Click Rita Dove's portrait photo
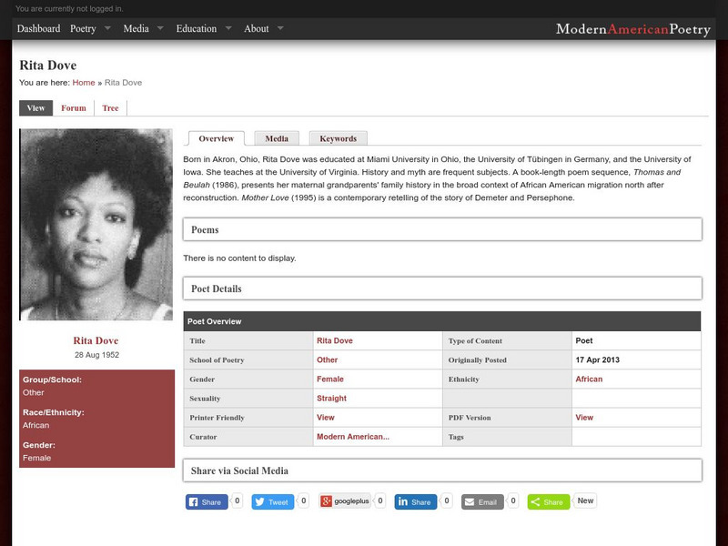This screenshot has height=546, width=728. pos(96,224)
